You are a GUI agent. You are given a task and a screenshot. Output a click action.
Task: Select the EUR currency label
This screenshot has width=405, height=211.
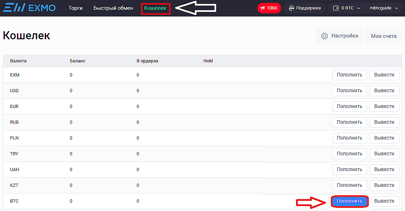[x=14, y=107]
